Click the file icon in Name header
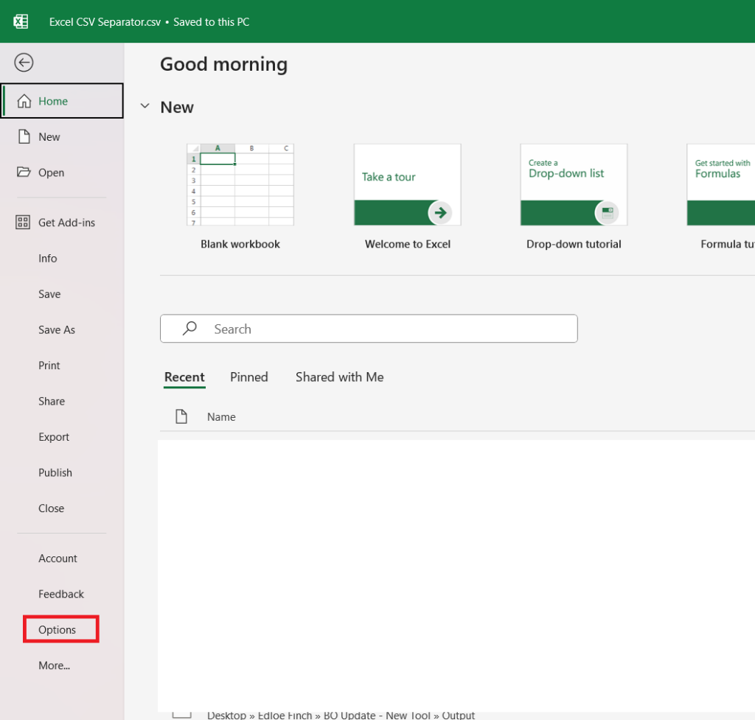755x720 pixels. coord(181,417)
